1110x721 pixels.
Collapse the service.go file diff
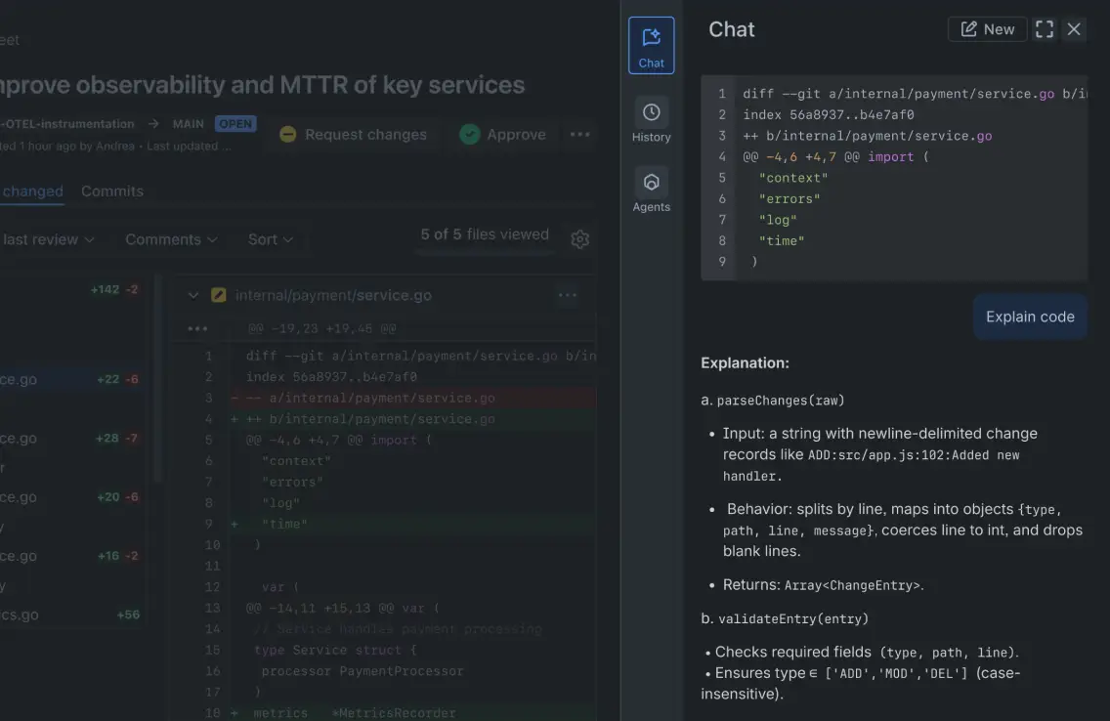click(x=193, y=295)
